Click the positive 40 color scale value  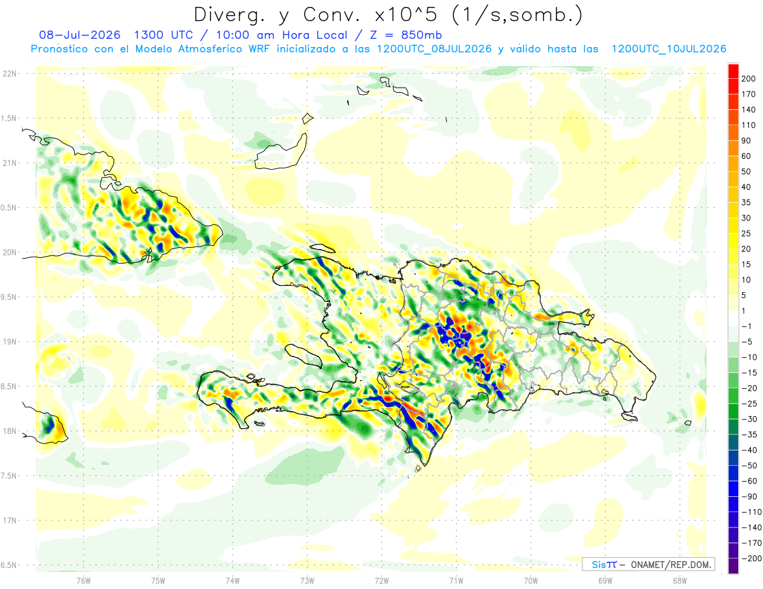(747, 187)
